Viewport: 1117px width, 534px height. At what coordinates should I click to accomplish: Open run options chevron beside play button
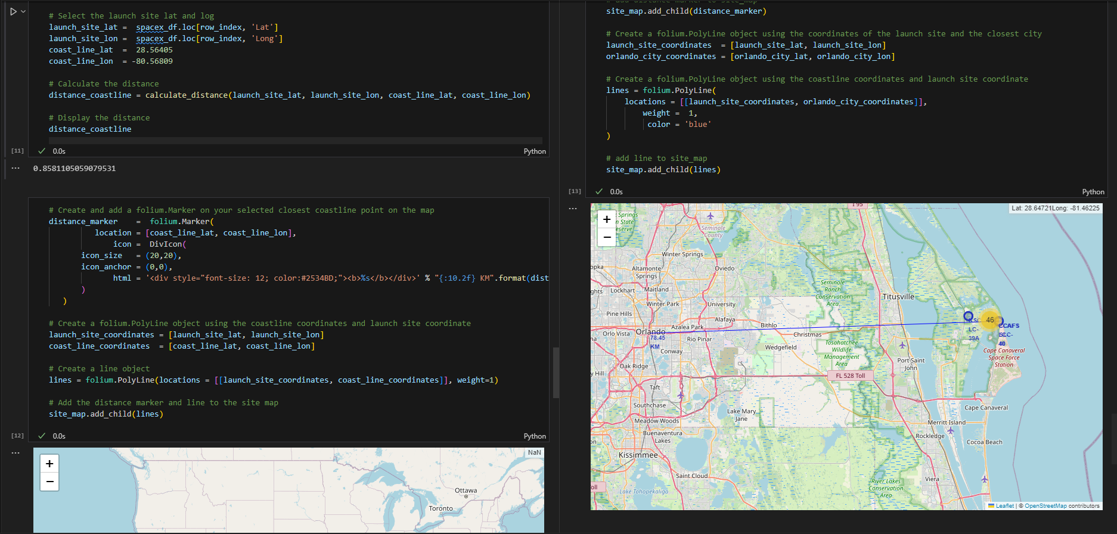tap(23, 11)
